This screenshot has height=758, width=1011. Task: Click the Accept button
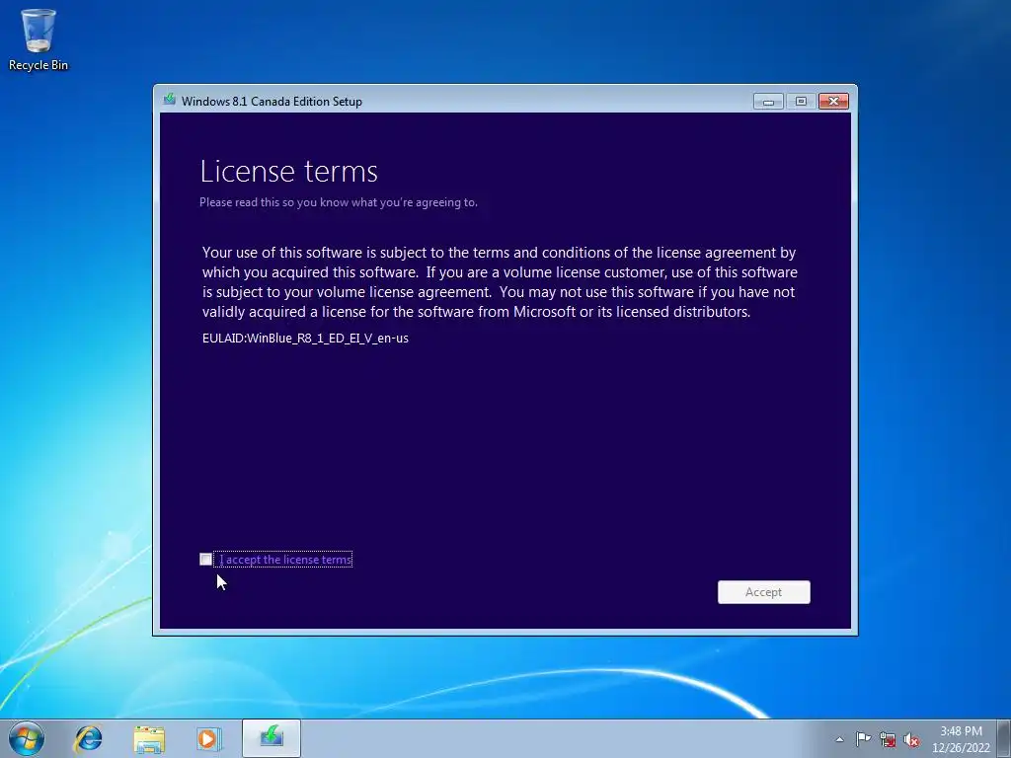pos(763,592)
